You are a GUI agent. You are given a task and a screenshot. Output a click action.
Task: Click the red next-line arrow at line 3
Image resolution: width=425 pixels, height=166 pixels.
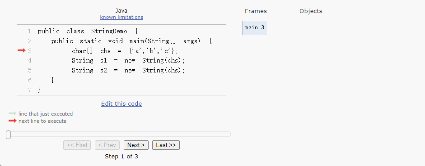[21, 50]
